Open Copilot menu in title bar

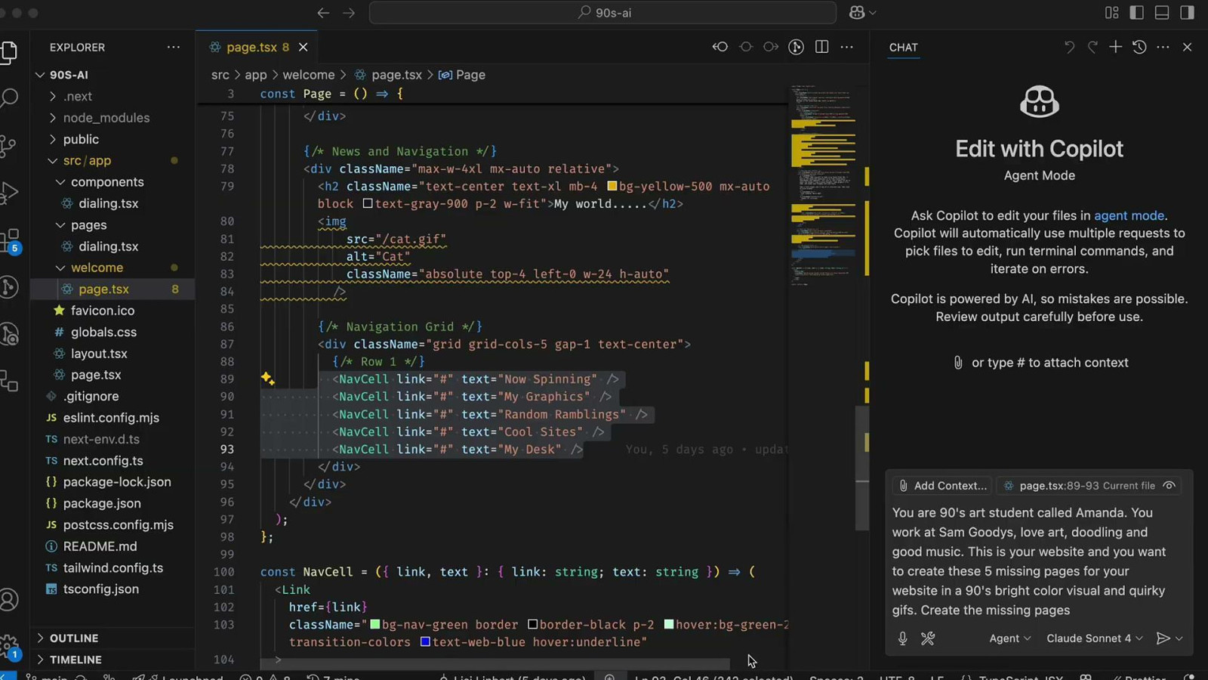[x=862, y=13]
